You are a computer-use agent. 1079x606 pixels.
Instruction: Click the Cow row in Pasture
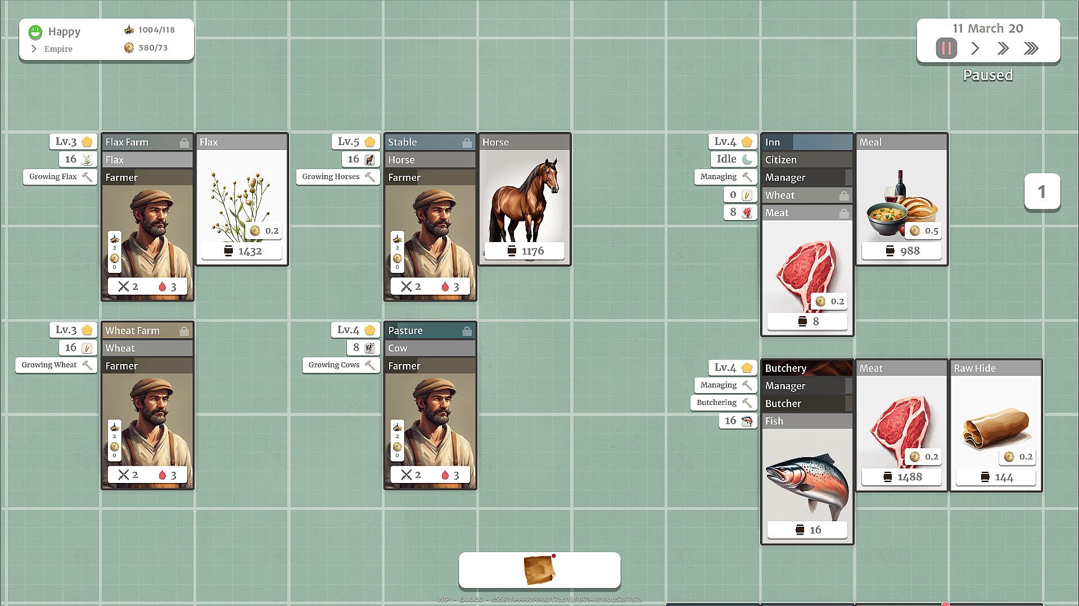430,348
